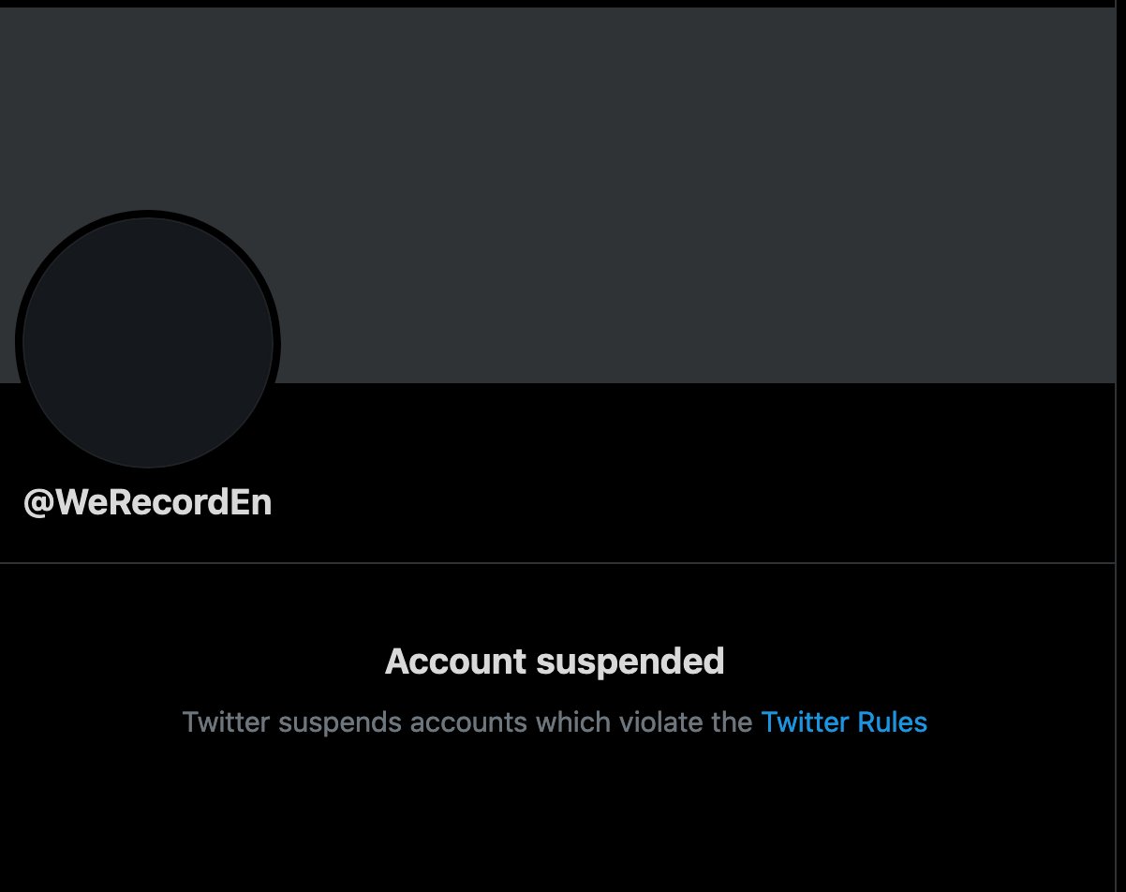
Task: Click the first gray word "Twitter" in the message
Action: click(226, 722)
